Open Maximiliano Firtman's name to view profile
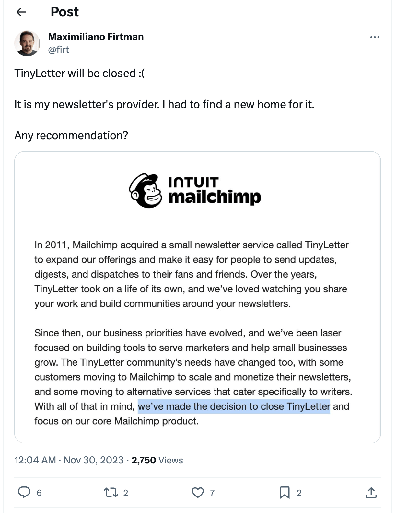Viewport: 396px width, 513px height. (96, 37)
